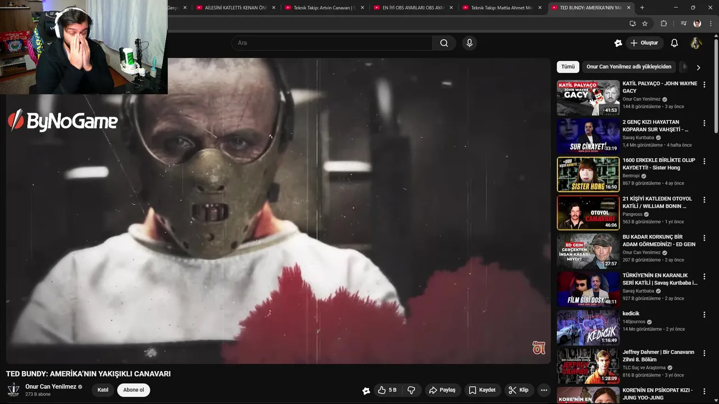This screenshot has height=404, width=719.
Task: Switch to Teknik Takip: Mattia Ahmet tab
Action: pos(502,8)
